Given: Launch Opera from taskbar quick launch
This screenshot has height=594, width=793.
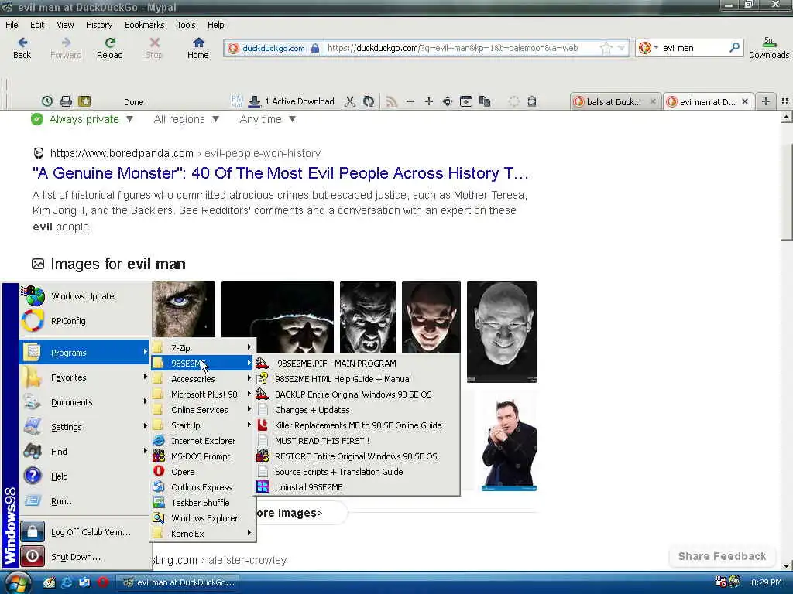Looking at the screenshot, I should pos(103,582).
